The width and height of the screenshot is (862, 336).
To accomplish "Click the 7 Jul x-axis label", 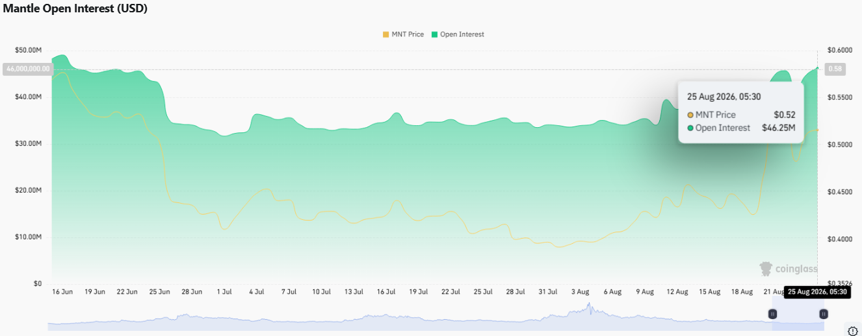I will 289,292.
